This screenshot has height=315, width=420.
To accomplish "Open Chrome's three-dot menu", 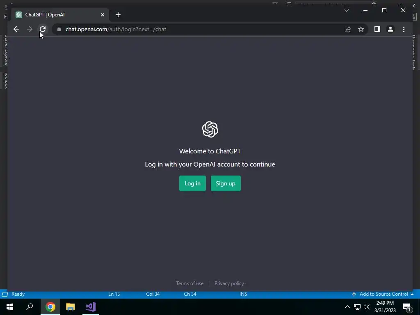I will 404,29.
